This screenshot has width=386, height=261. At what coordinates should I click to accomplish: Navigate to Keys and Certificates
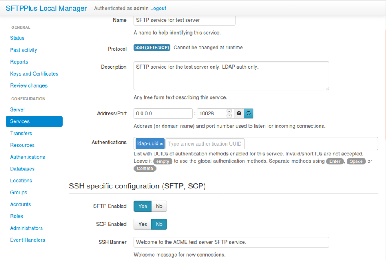[x=34, y=73]
